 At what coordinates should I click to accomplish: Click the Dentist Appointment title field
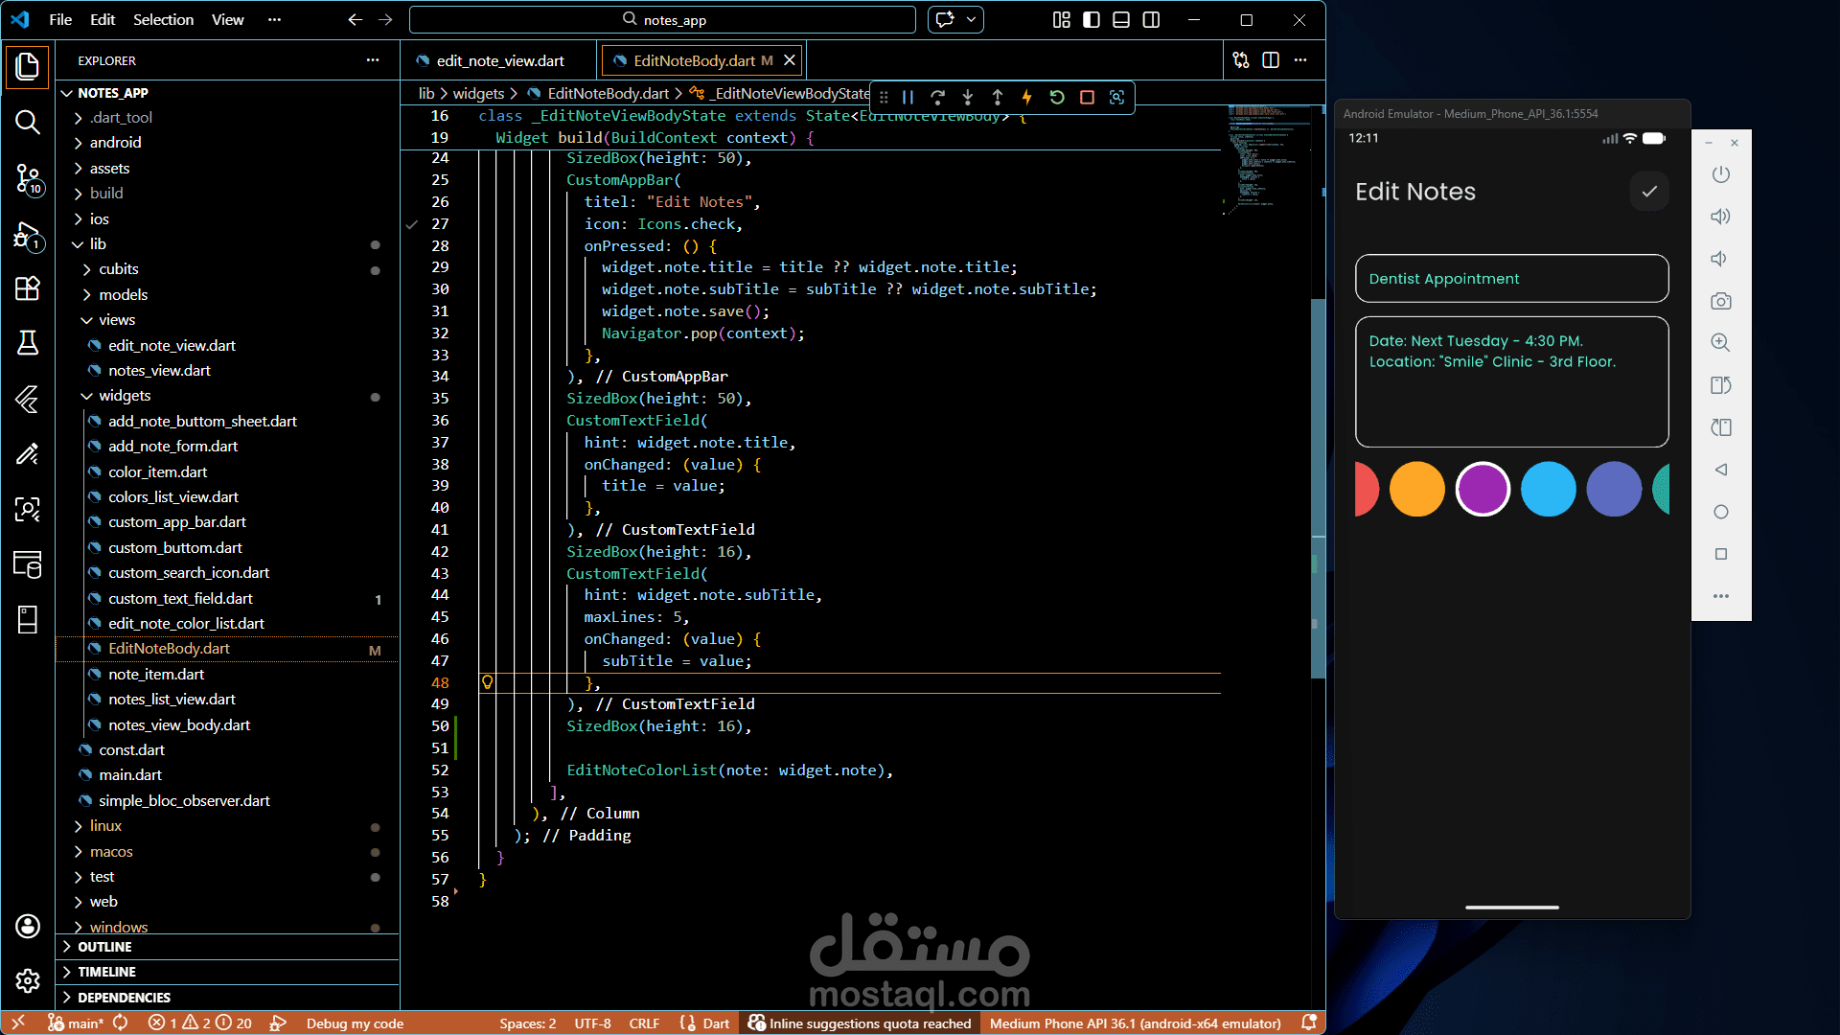point(1511,279)
